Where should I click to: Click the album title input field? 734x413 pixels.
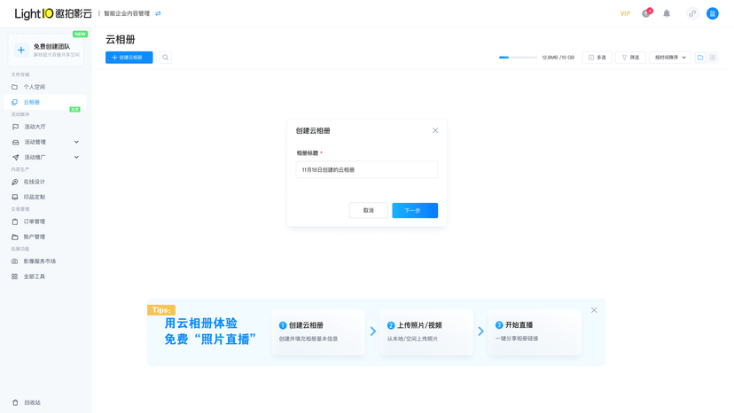coord(366,169)
